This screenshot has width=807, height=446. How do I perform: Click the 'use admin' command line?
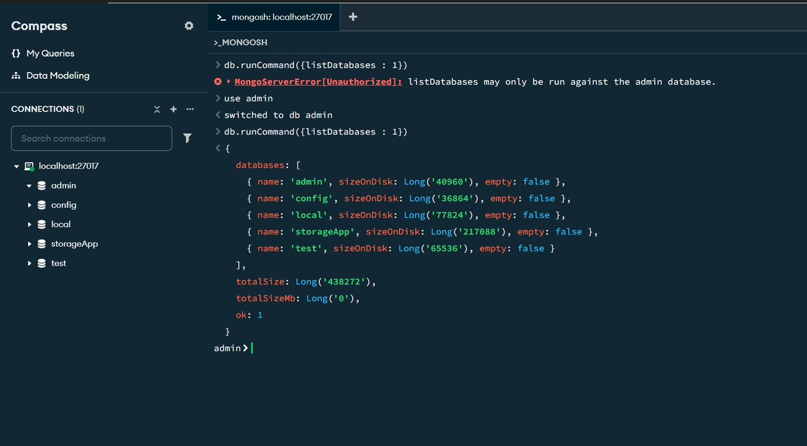[x=248, y=98]
